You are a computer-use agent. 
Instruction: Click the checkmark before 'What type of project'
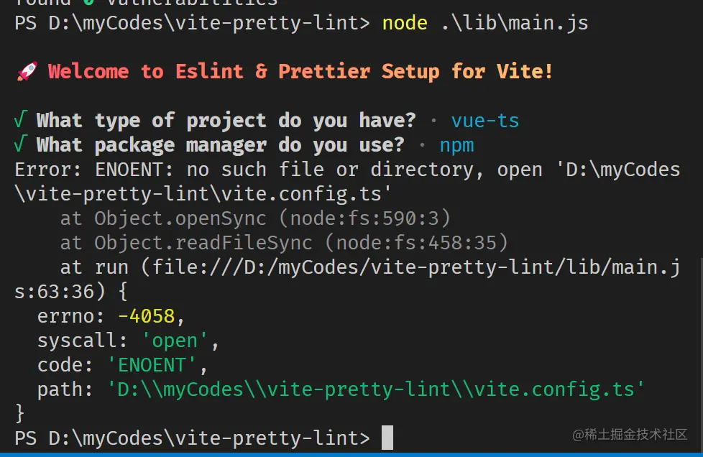coord(21,120)
